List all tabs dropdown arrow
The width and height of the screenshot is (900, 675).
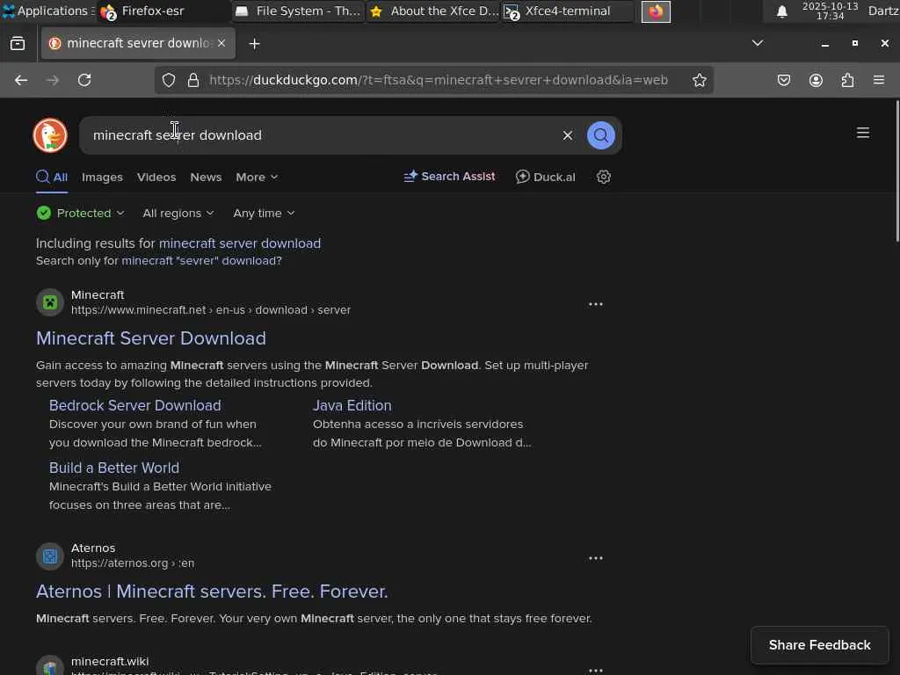pos(758,43)
